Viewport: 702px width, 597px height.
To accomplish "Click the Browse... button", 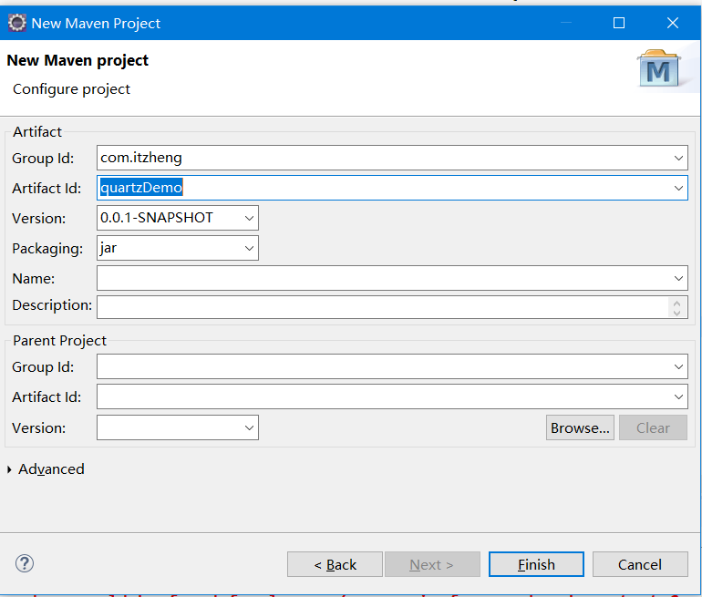I will (x=580, y=427).
